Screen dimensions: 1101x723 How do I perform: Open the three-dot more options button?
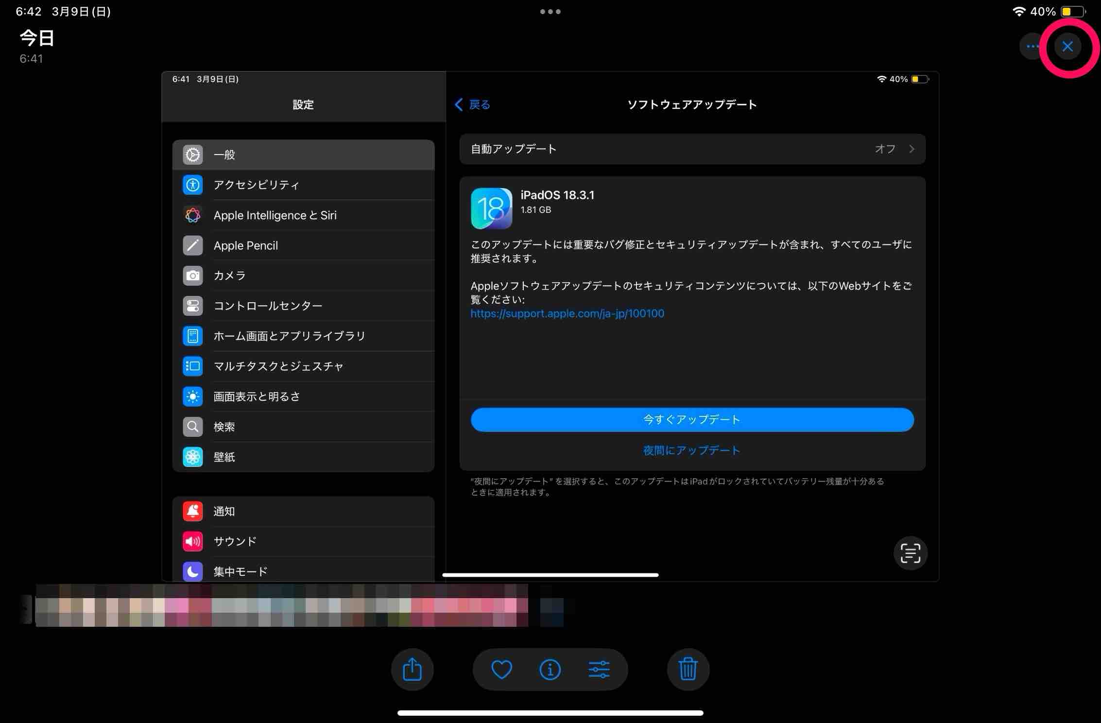1032,47
